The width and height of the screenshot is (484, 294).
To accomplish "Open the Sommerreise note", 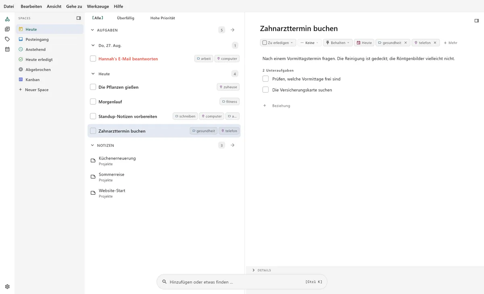I will (x=111, y=175).
